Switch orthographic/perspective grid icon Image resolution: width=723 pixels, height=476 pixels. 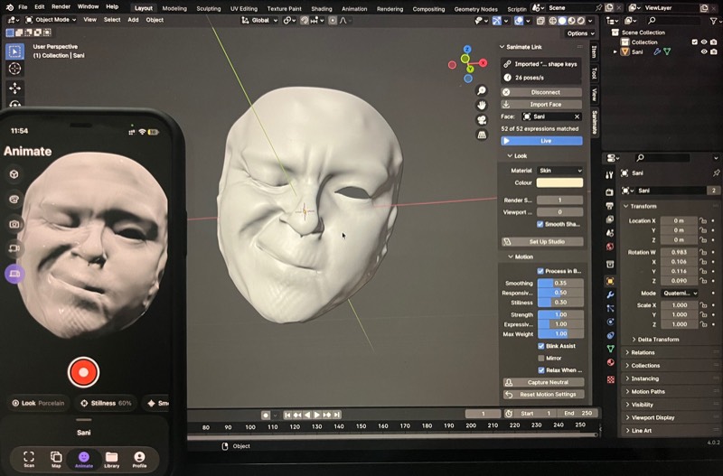482,135
